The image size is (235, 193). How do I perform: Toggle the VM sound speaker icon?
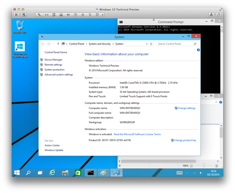tap(68, 15)
